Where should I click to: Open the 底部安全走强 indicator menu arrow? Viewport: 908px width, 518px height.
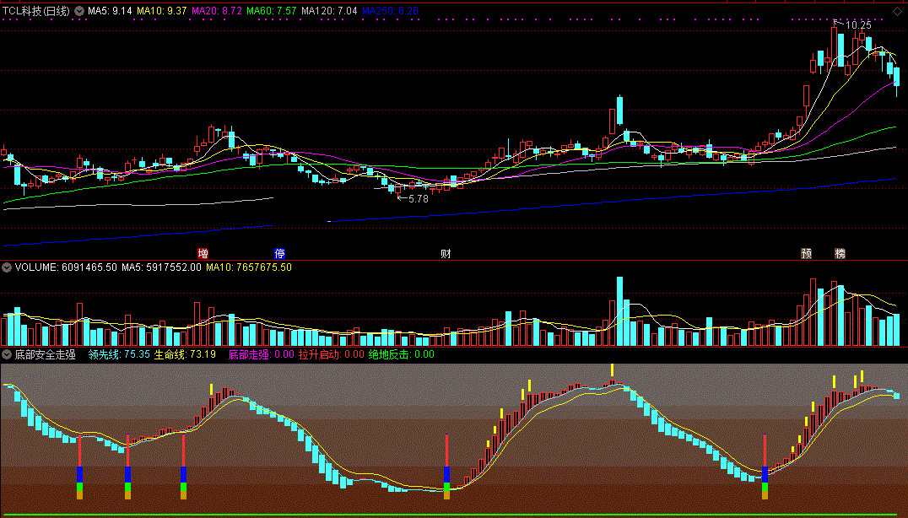click(7, 354)
